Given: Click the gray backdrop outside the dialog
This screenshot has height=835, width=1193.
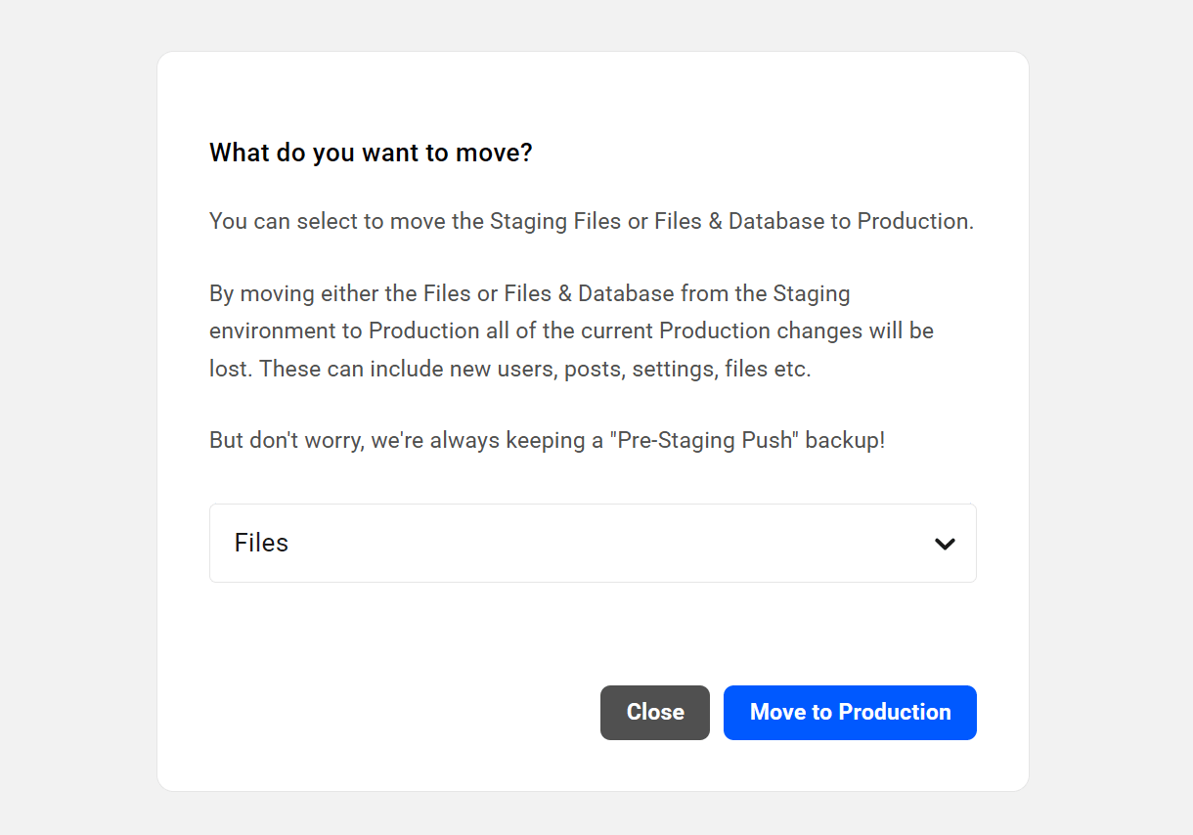Looking at the screenshot, I should click(78, 420).
